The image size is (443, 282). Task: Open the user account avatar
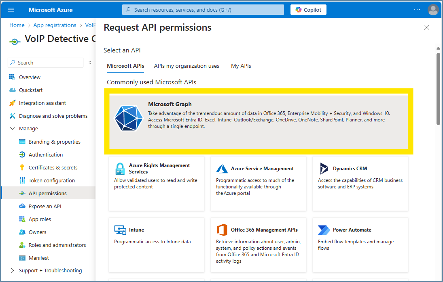(433, 10)
